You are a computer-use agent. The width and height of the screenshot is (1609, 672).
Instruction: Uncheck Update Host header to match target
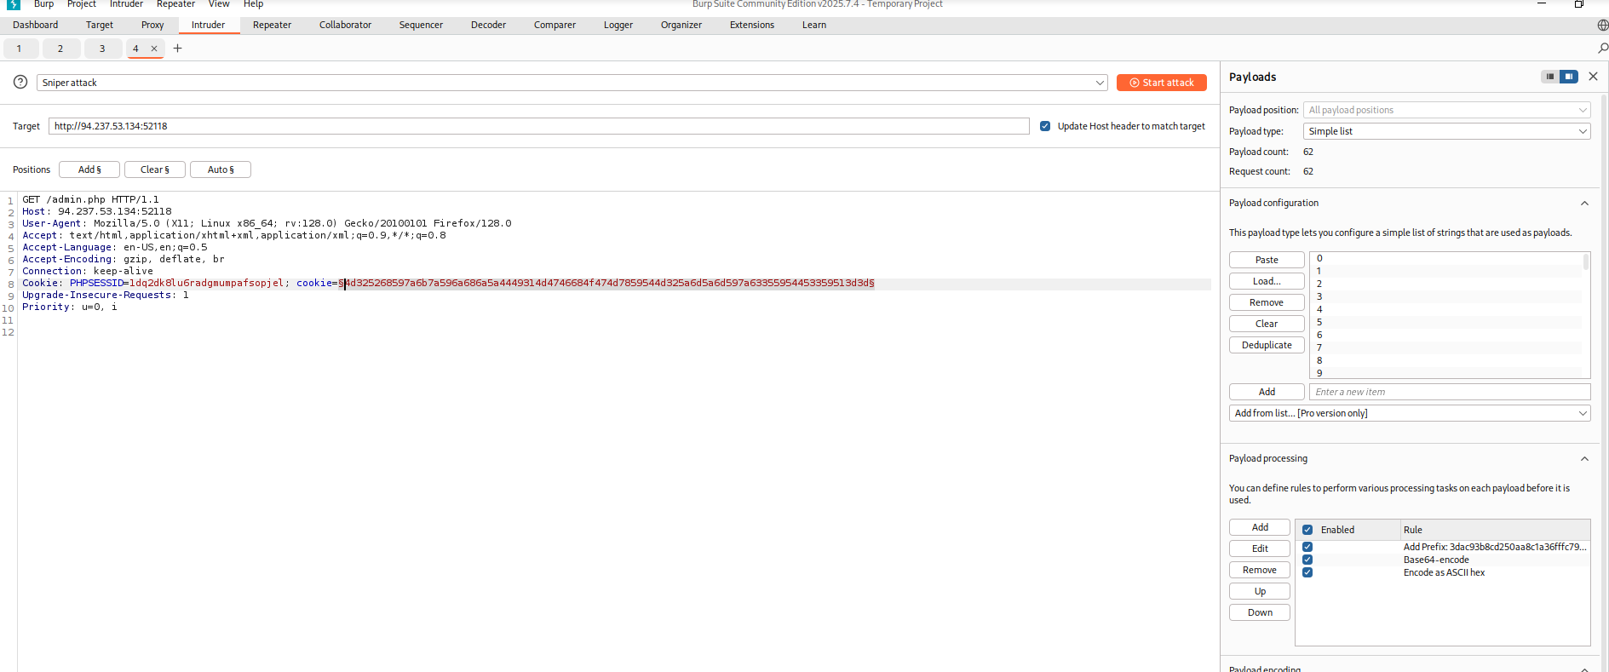click(1045, 126)
